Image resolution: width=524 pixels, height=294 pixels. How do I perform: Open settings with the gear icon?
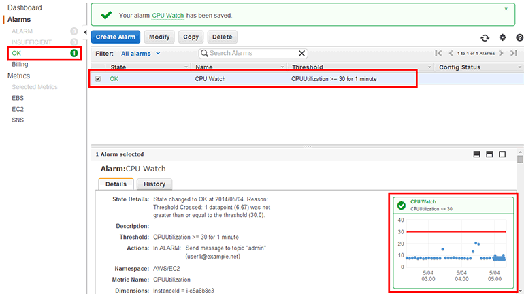[503, 38]
